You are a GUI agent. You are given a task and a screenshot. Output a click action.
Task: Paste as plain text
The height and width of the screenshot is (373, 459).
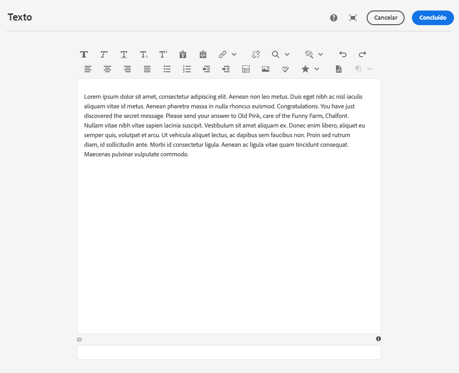pyautogui.click(x=183, y=54)
